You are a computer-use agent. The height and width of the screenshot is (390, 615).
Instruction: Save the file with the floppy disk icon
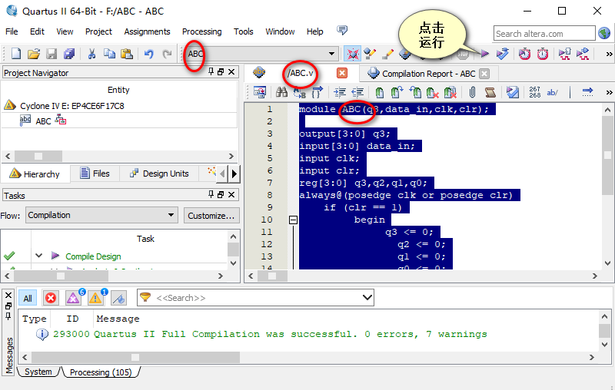(x=52, y=54)
